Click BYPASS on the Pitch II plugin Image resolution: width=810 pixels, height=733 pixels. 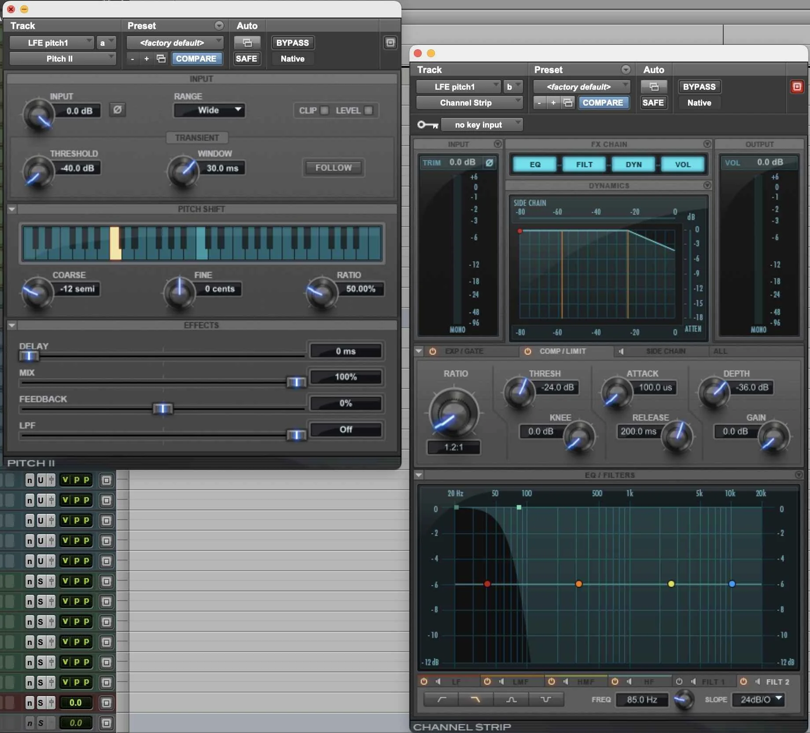292,43
